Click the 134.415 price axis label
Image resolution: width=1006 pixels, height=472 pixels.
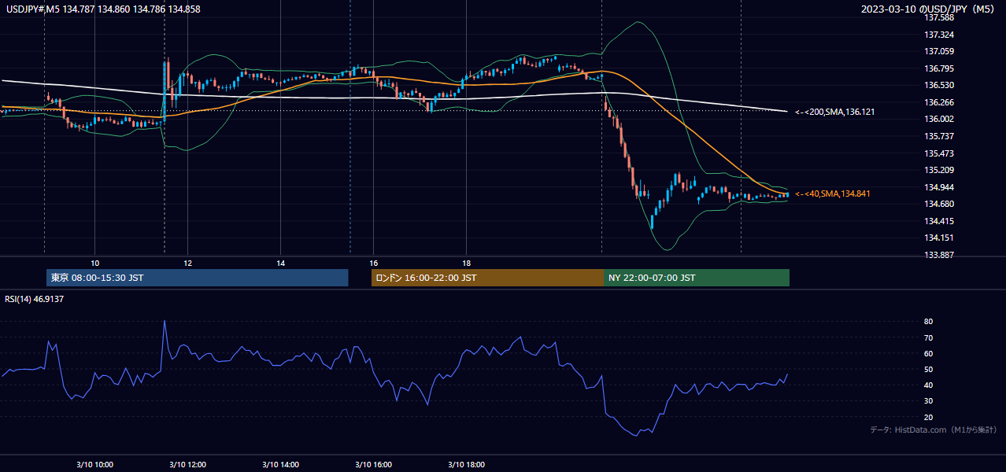[x=940, y=221]
